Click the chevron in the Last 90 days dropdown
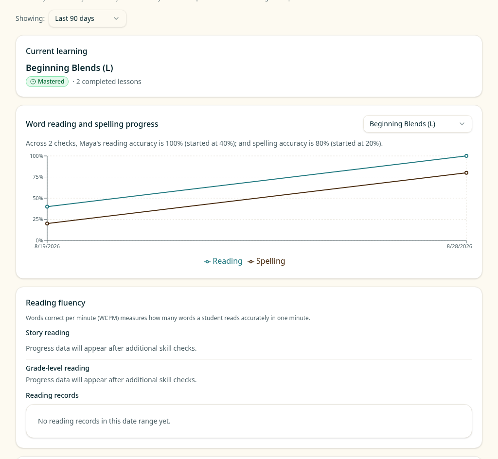Viewport: 498px width, 459px height. point(116,18)
